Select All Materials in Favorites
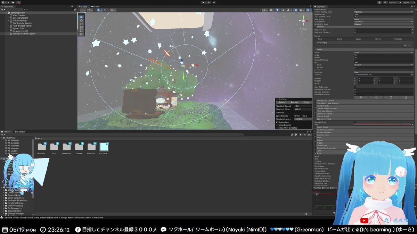 point(13,148)
